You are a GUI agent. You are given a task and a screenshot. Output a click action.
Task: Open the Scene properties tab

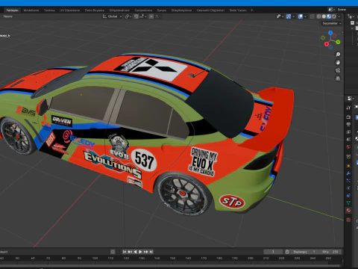tap(348, 139)
